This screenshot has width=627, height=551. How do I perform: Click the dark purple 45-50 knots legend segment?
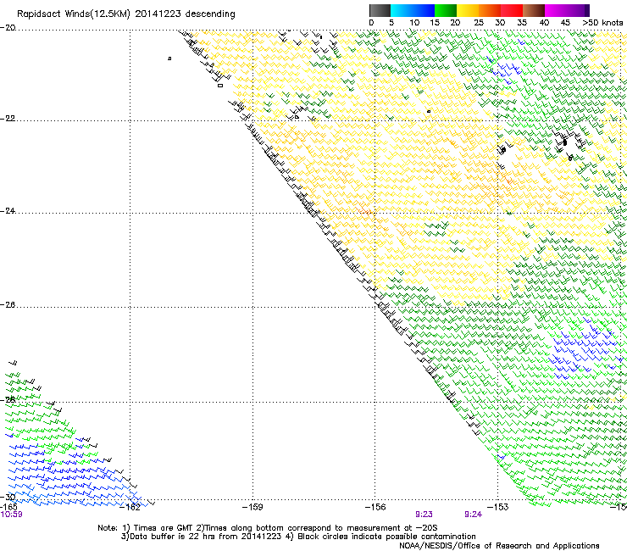(578, 10)
